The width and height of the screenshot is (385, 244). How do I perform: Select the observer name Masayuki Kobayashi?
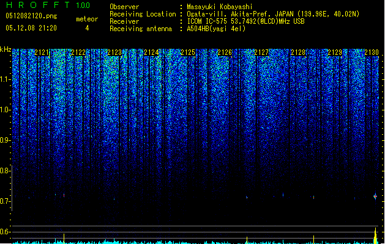point(220,7)
